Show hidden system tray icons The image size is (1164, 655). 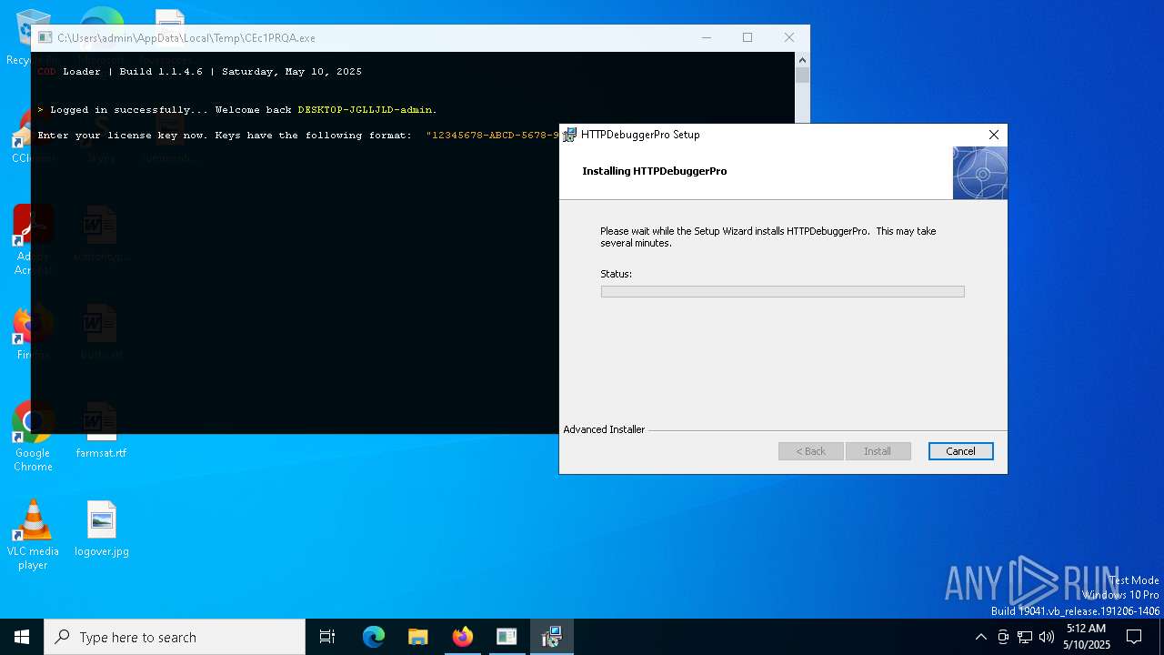pos(980,637)
